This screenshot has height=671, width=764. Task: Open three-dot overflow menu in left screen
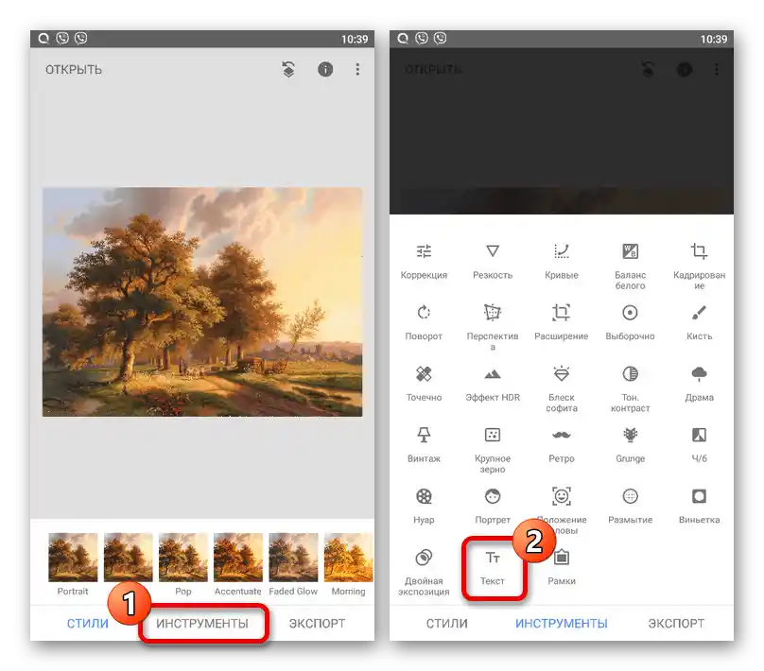click(357, 69)
